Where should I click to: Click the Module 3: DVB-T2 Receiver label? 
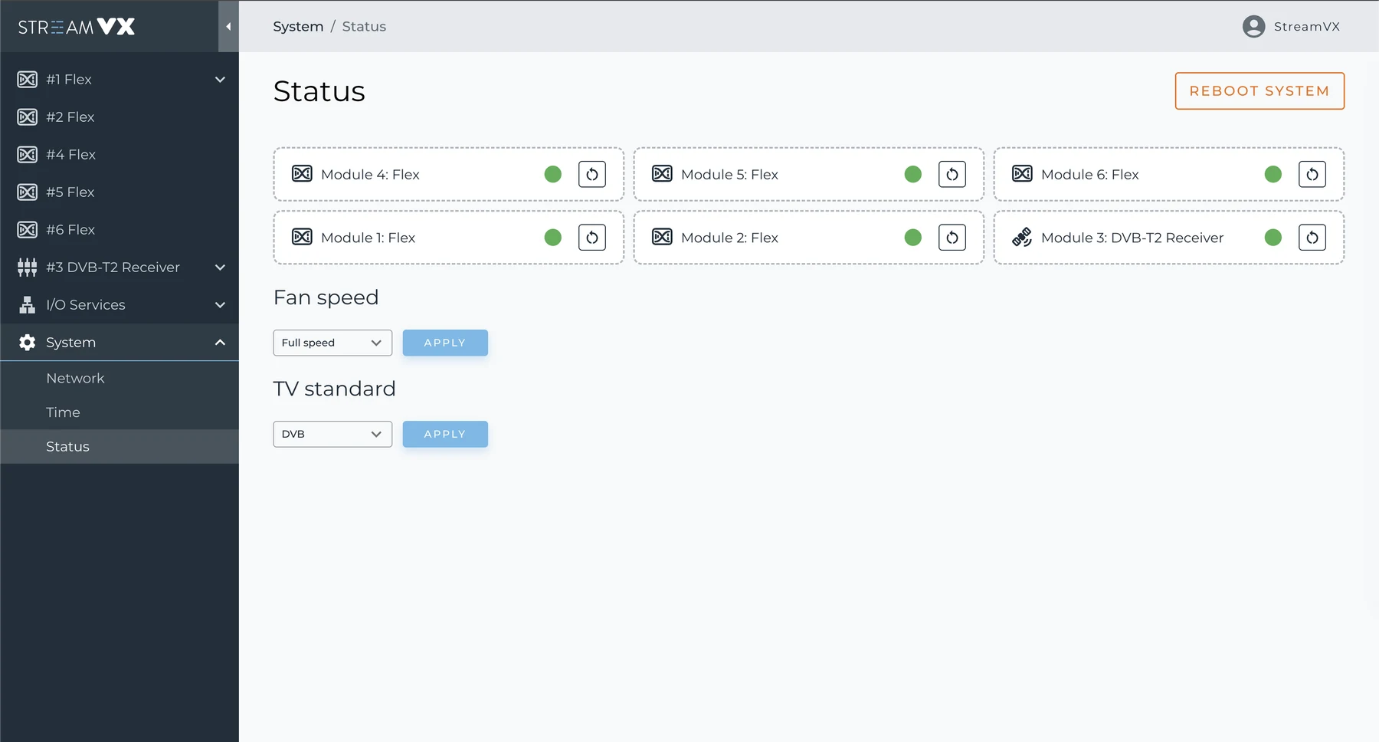pos(1132,238)
